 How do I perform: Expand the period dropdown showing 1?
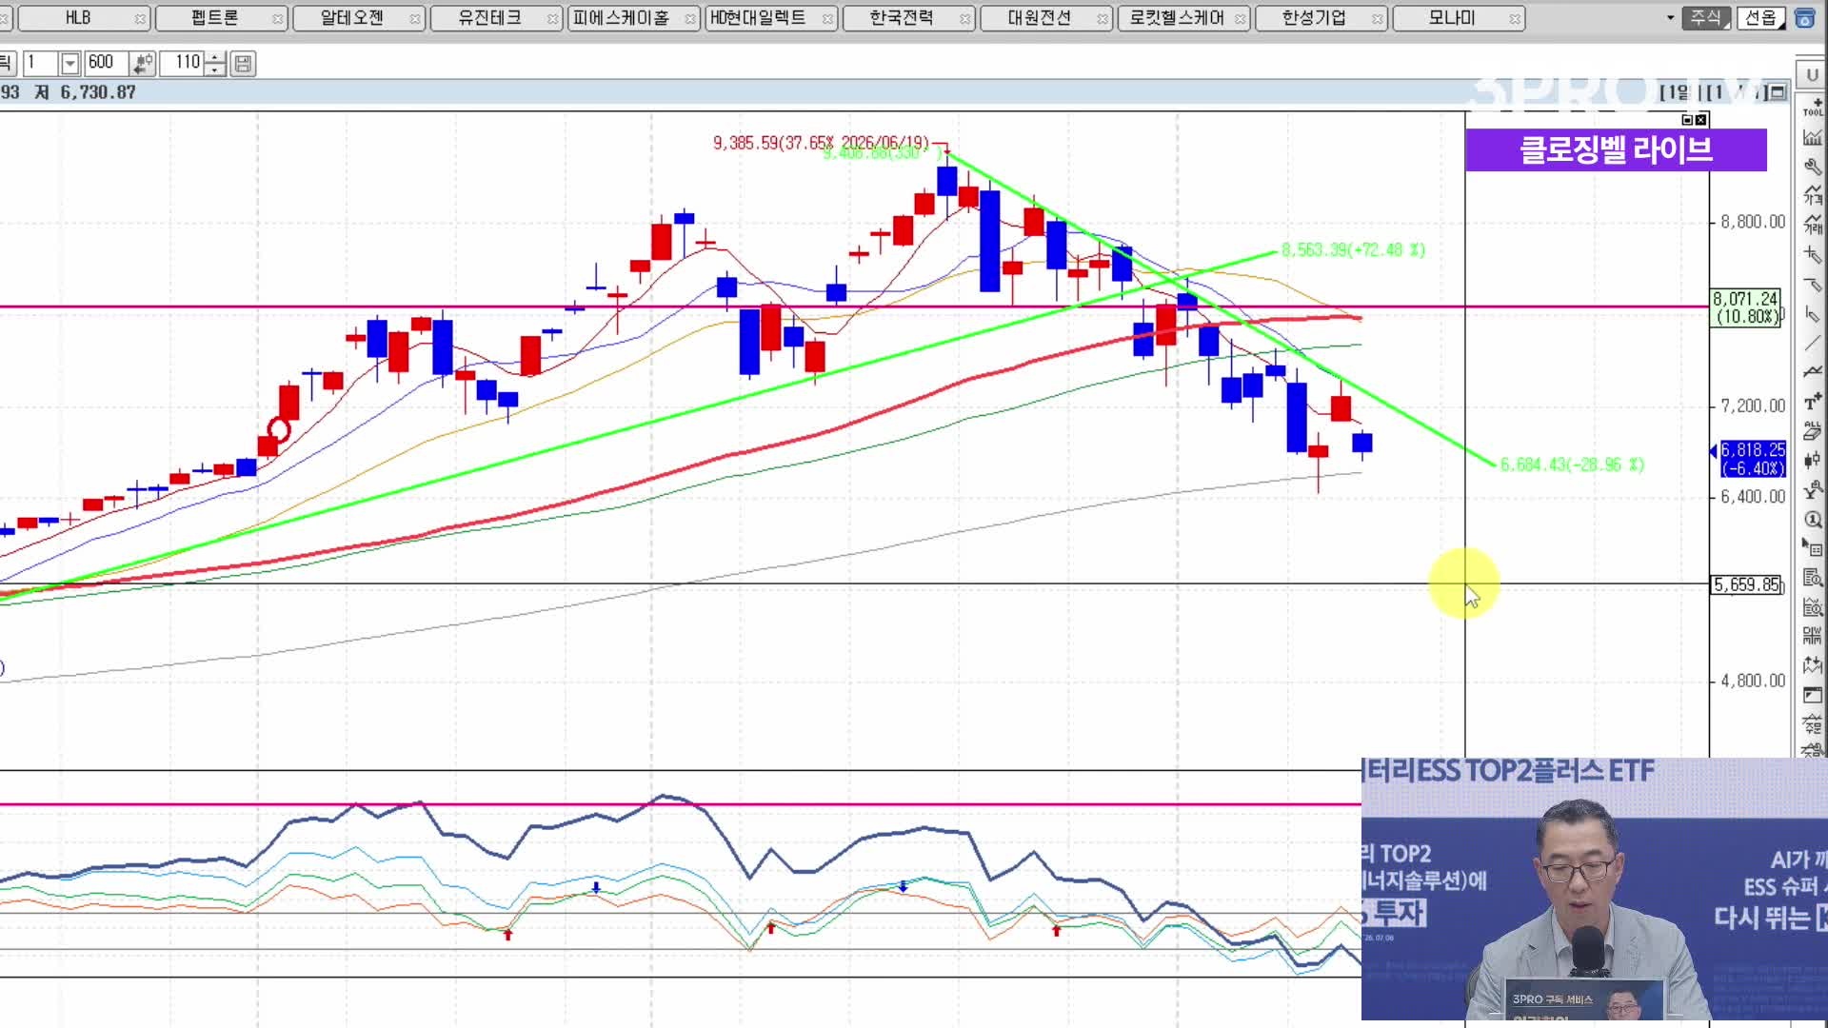click(x=70, y=64)
